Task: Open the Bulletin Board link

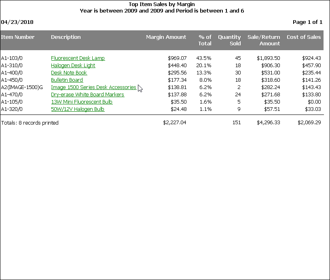Action: [67, 80]
